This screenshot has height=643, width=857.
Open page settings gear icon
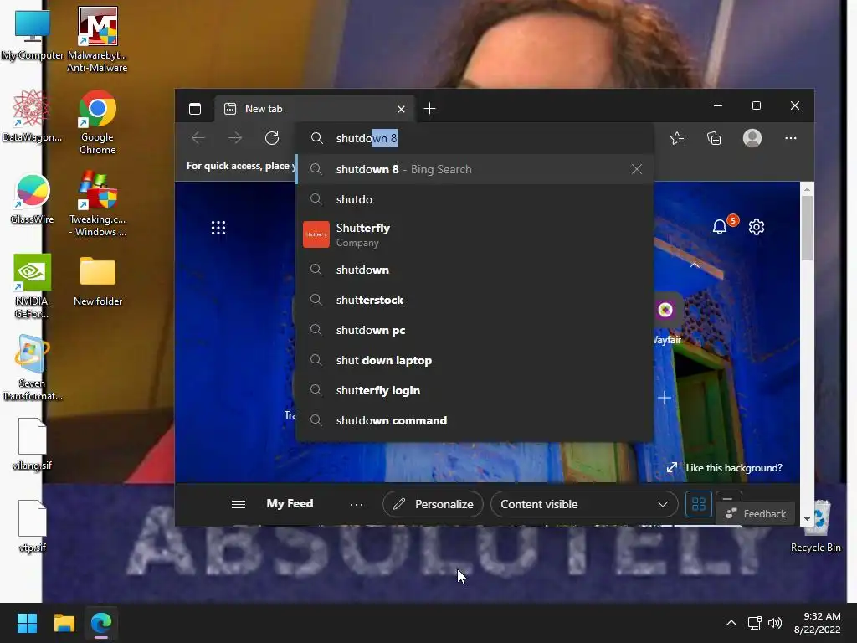tap(757, 227)
